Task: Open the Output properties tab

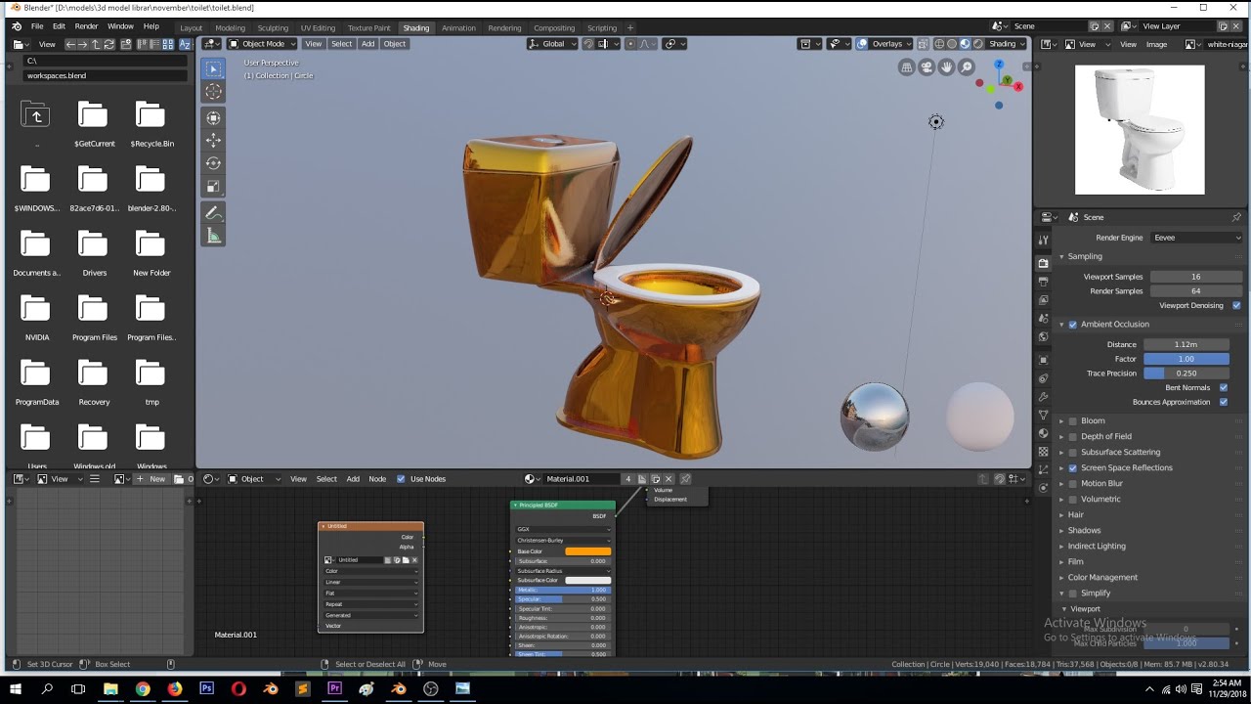Action: 1043,282
